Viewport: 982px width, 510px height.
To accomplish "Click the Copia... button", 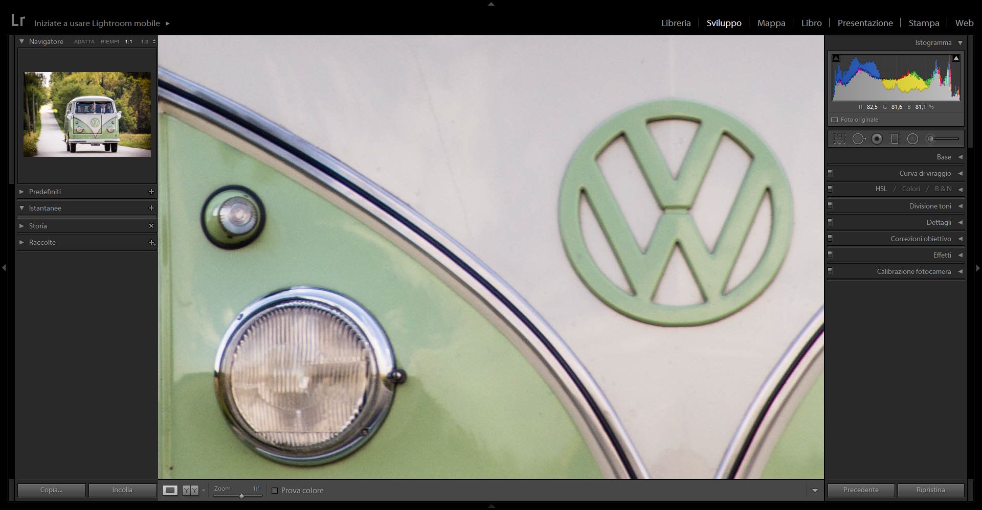I will pos(51,490).
